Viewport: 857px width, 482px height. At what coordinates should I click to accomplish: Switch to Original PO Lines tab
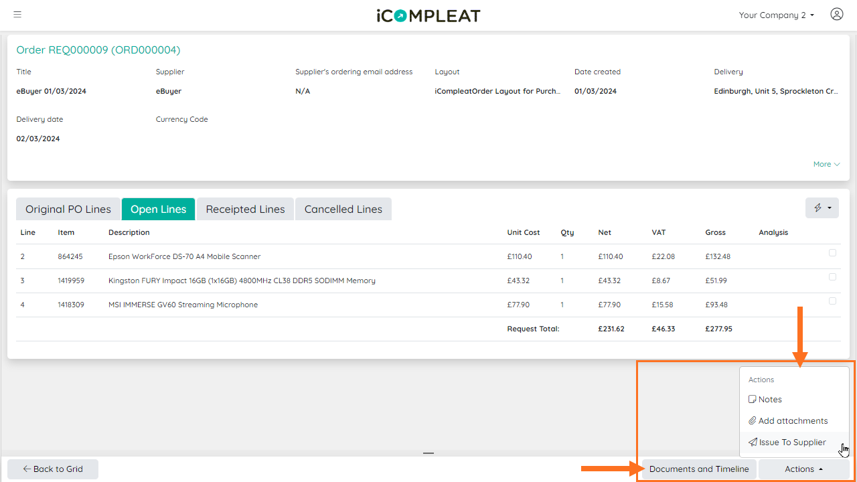[68, 210]
